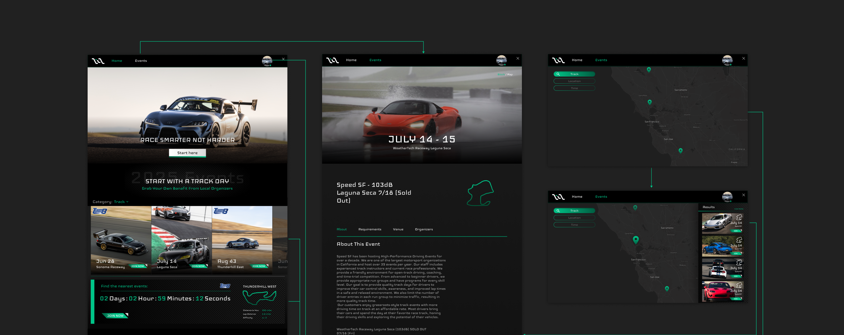Click the Turn8 logo on the Aug 43 card
844x335 pixels.
(221, 211)
